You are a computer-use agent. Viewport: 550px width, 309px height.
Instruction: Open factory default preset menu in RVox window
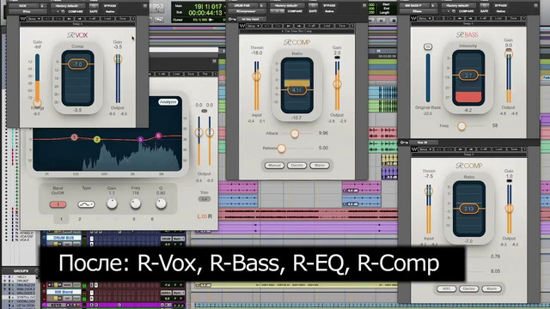click(x=68, y=6)
